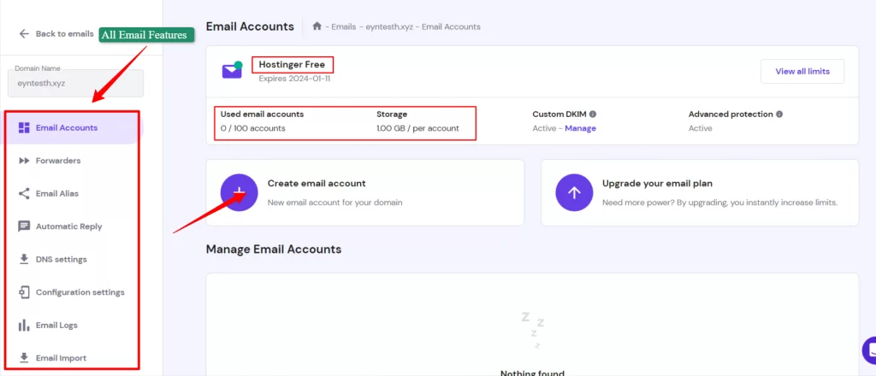This screenshot has height=376, width=876.
Task: Click the Manage link for Custom DKIM
Action: click(x=581, y=128)
